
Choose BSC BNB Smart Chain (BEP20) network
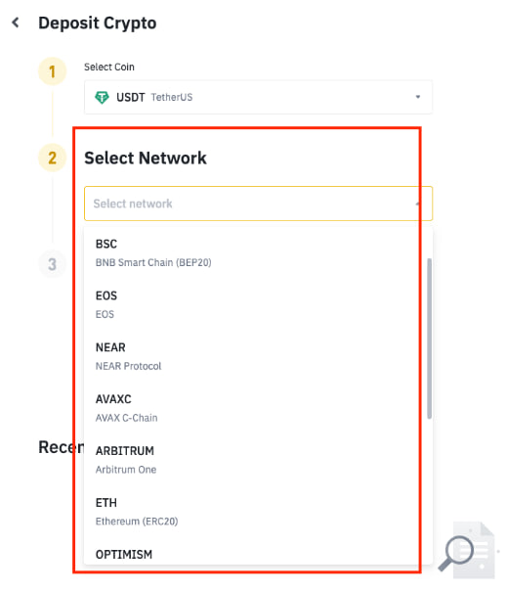point(256,252)
